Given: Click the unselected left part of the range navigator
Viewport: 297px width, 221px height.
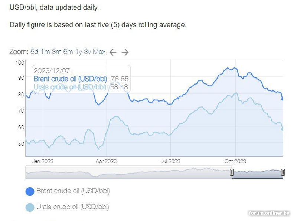Looking at the screenshot, I should pyautogui.click(x=126, y=172).
